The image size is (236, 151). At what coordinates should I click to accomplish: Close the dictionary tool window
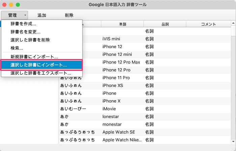(x=4, y=5)
